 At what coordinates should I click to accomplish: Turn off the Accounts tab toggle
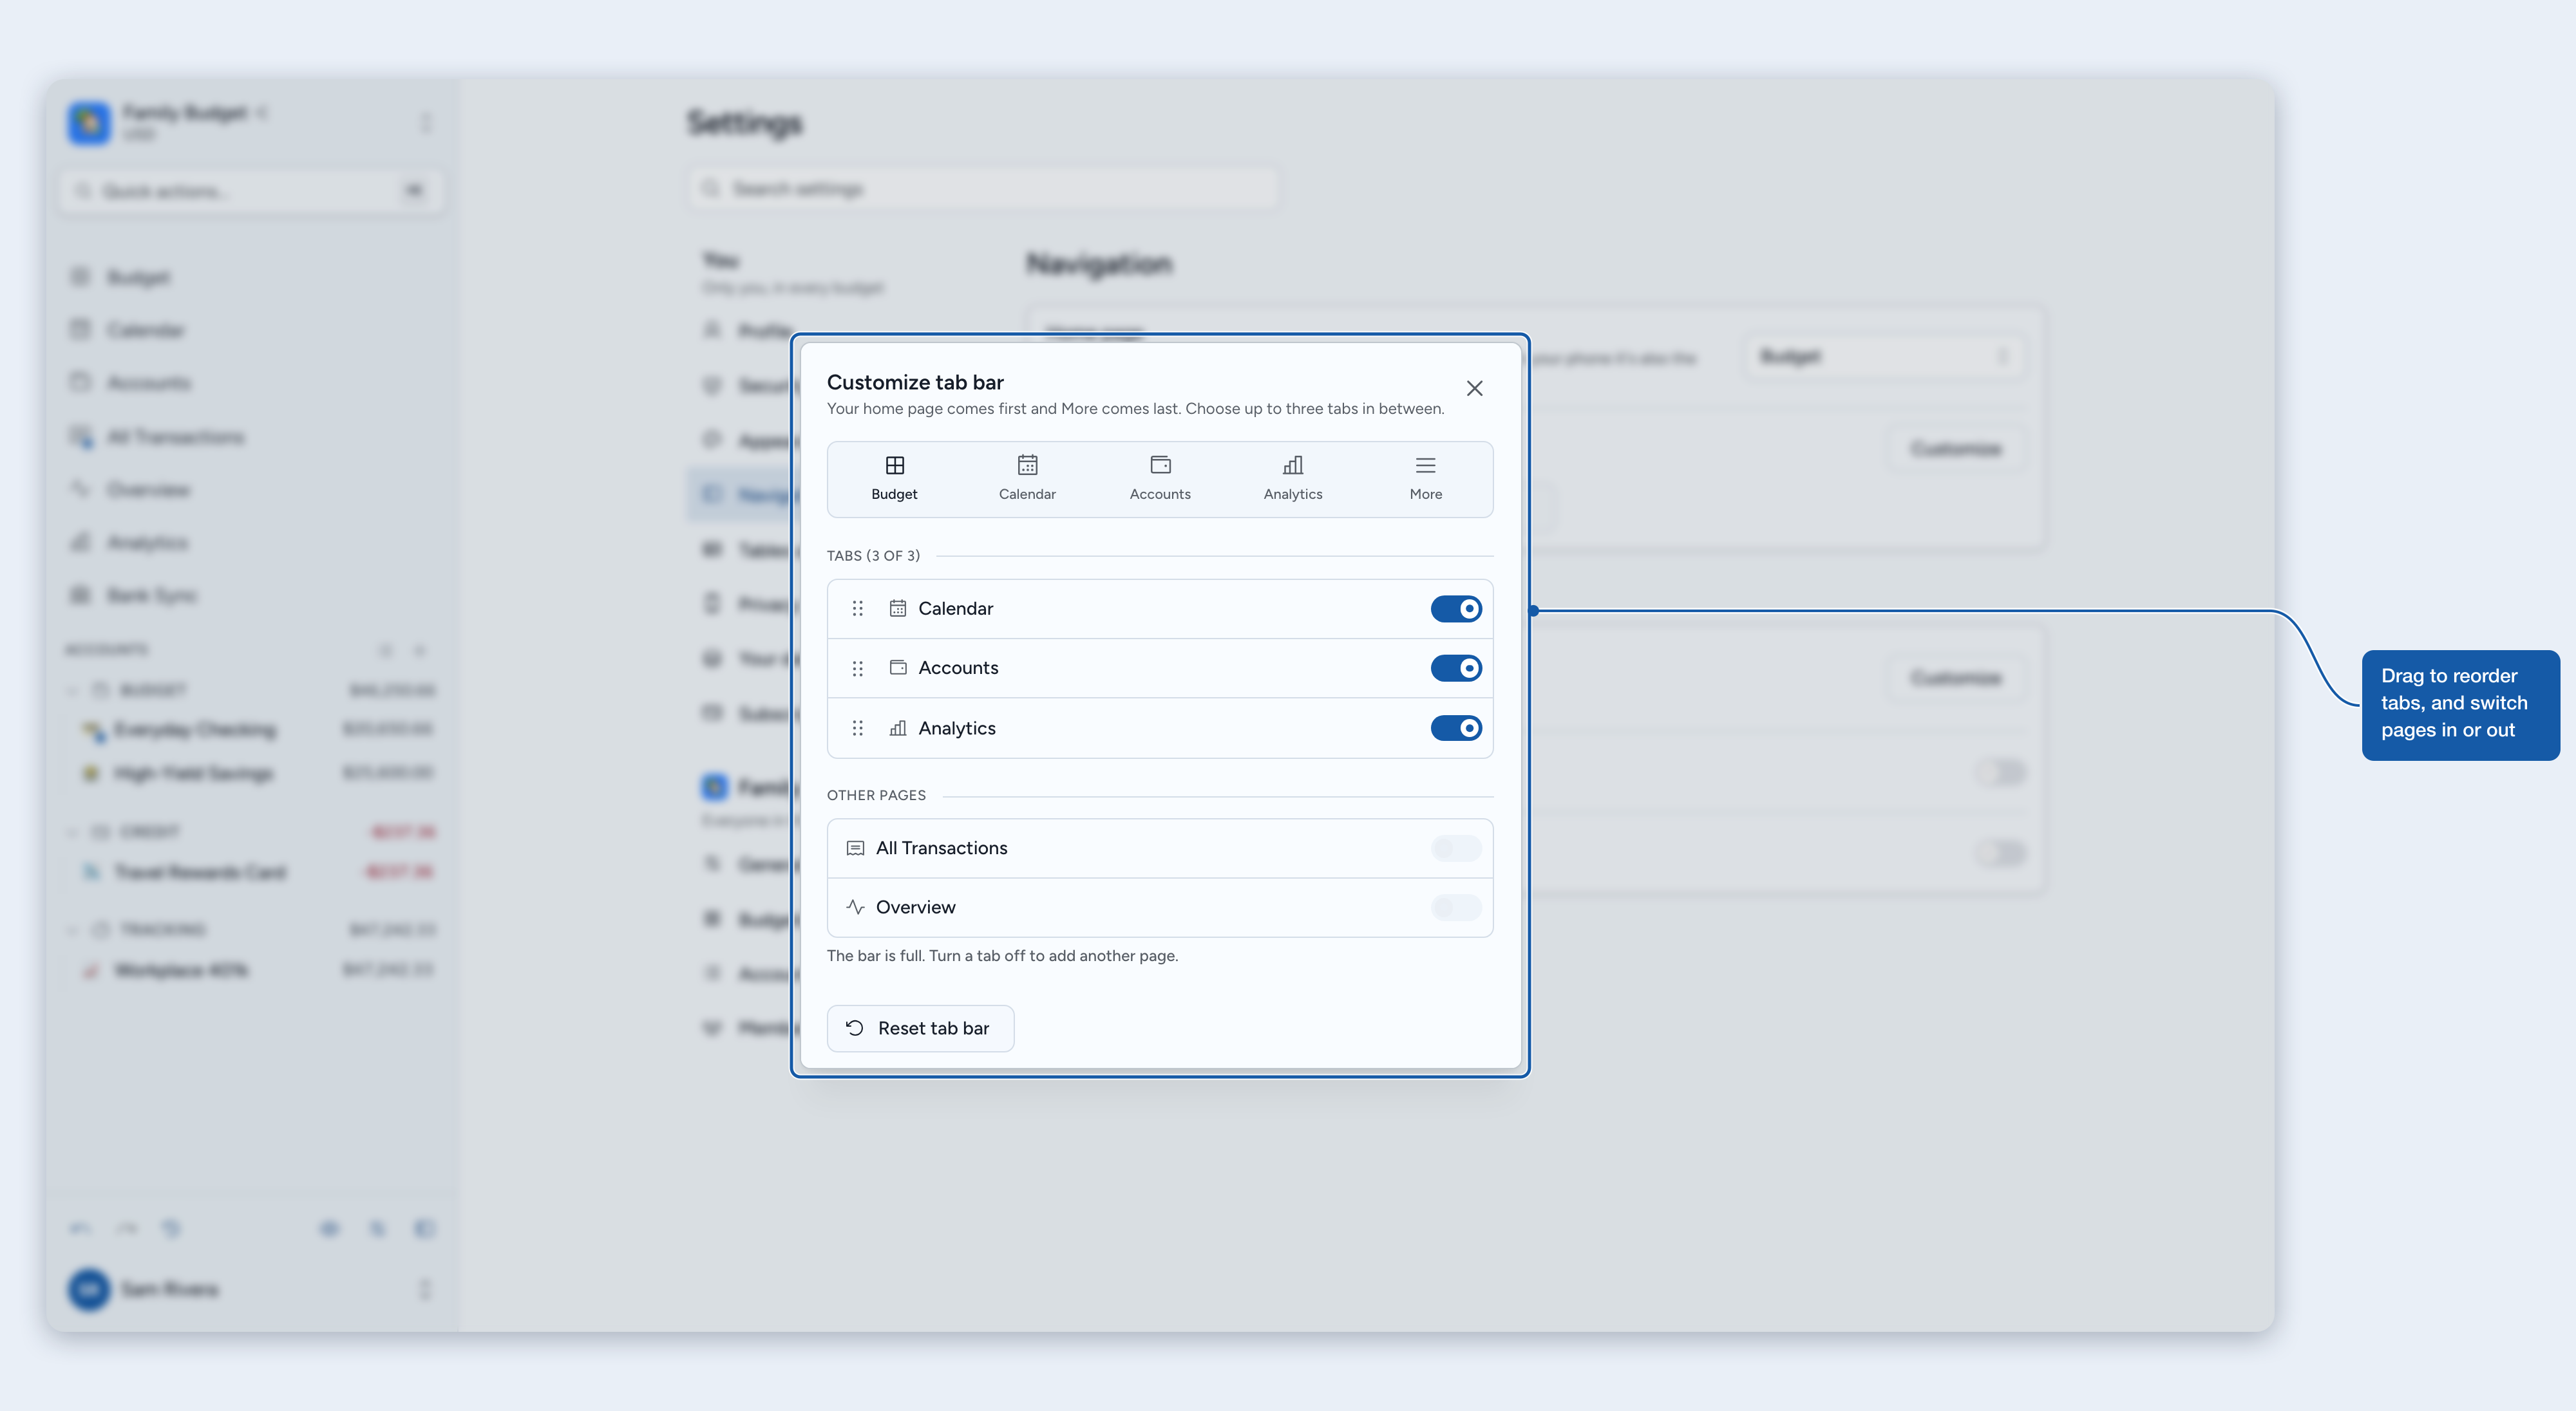click(1456, 668)
